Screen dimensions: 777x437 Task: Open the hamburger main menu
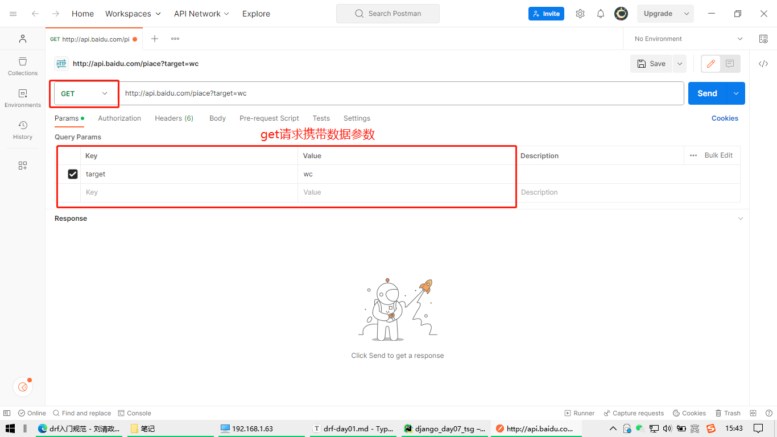pos(13,14)
